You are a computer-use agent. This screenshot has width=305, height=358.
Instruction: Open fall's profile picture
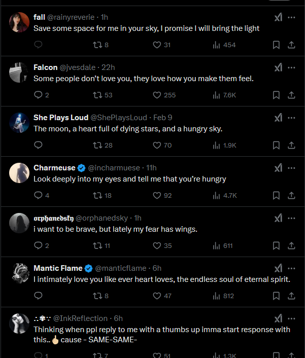[19, 22]
